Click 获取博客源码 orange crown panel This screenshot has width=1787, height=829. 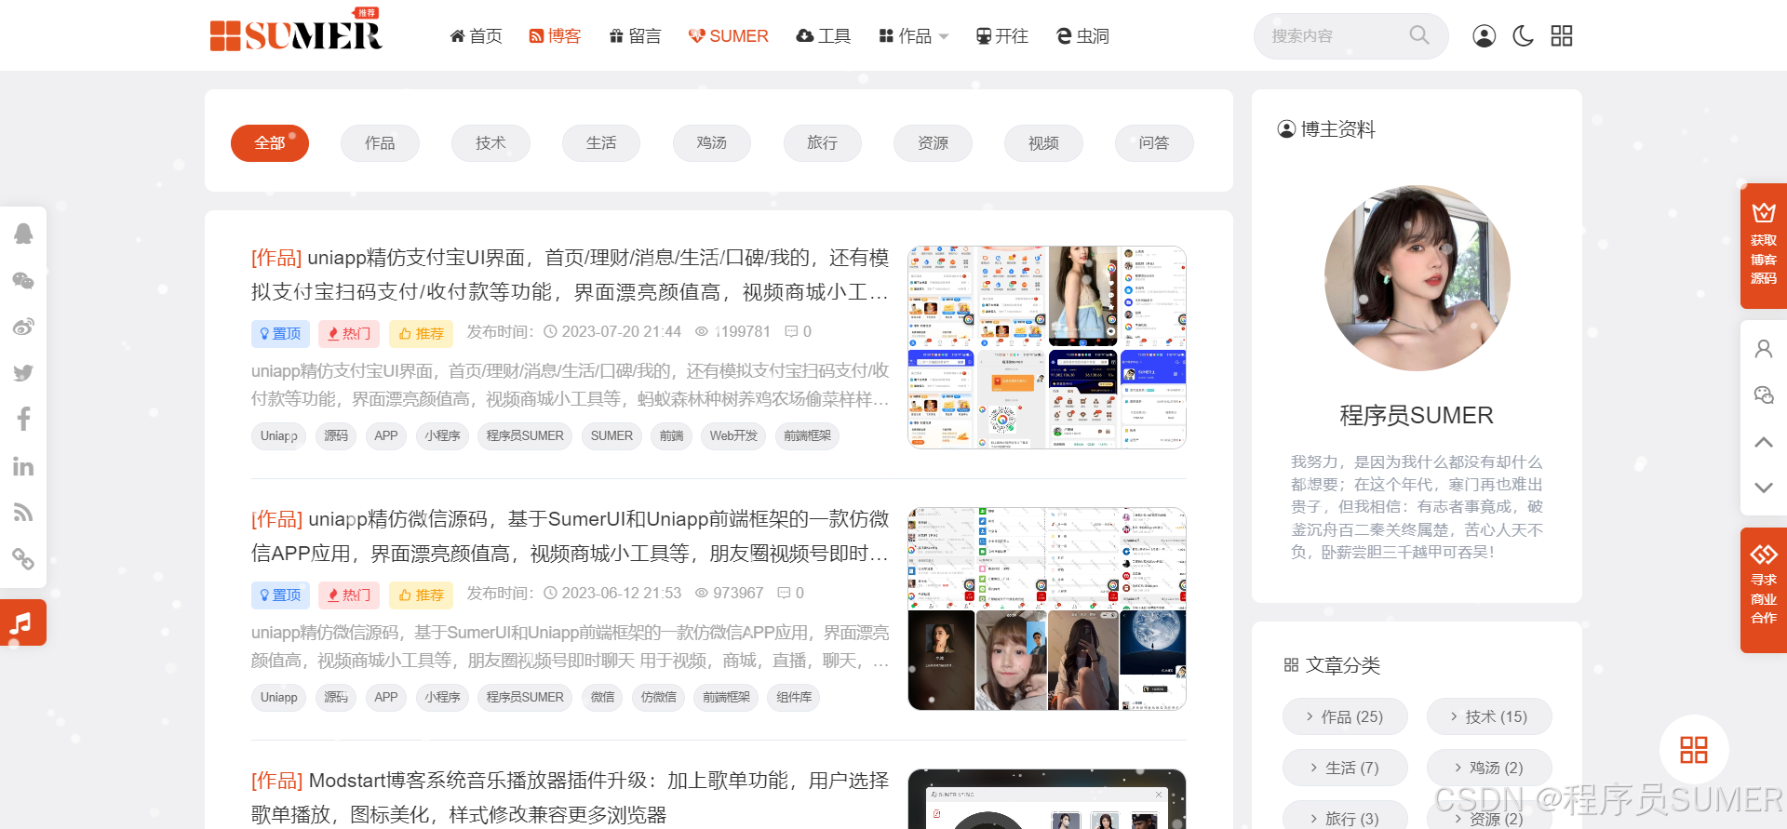pyautogui.click(x=1764, y=246)
